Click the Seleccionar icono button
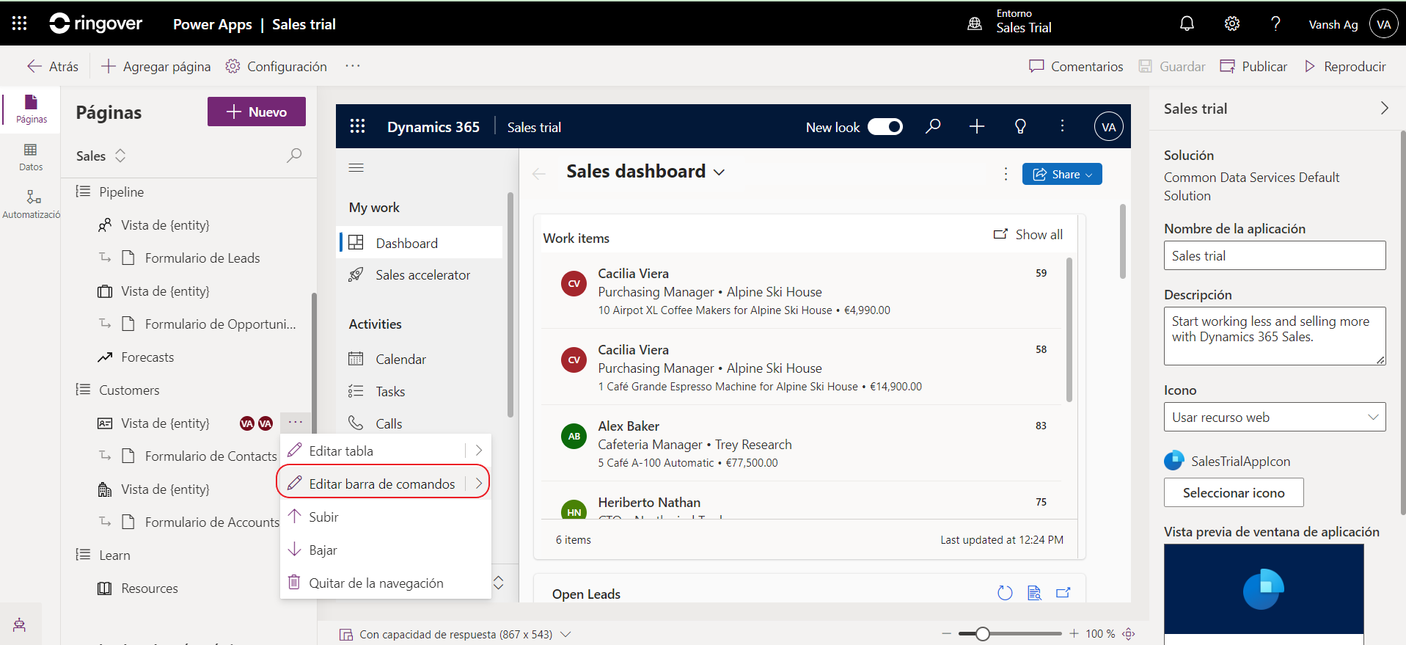 [1234, 492]
